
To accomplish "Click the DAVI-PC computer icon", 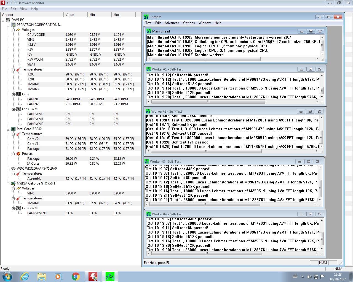I will 8,20.
